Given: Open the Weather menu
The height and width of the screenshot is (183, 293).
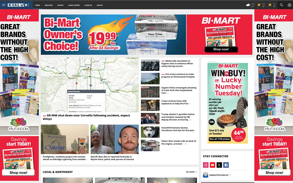Looking at the screenshot, I should [x=48, y=5].
